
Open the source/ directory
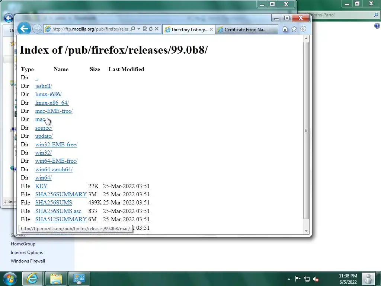click(x=44, y=128)
